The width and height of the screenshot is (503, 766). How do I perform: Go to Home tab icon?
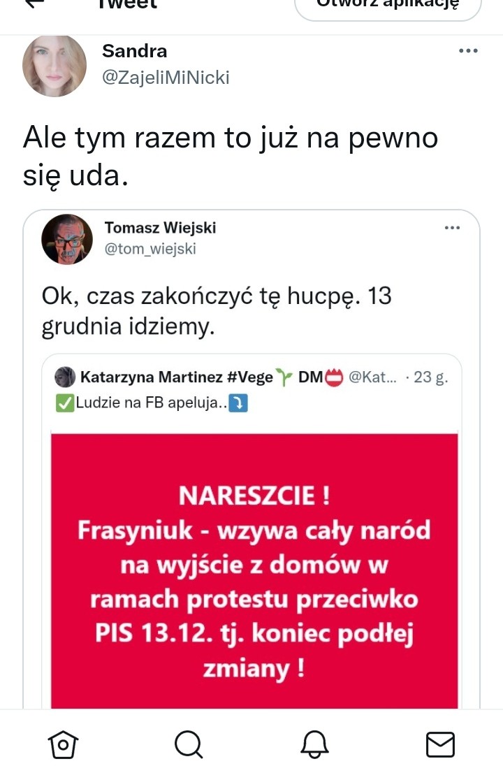[x=63, y=744]
